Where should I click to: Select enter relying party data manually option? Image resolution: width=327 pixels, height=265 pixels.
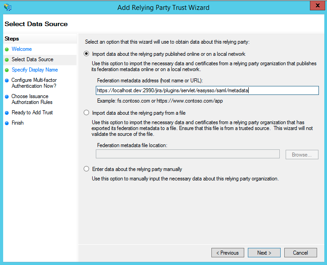point(86,169)
